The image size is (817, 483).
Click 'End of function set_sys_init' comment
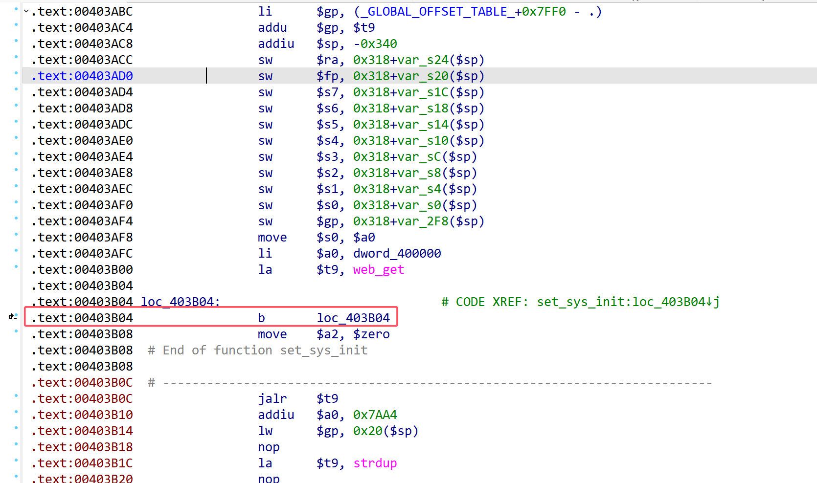pos(258,350)
